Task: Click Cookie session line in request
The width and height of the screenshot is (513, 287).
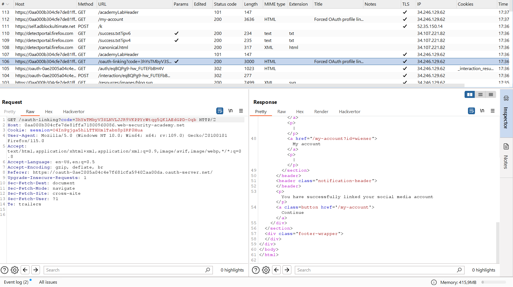Action: [75, 130]
